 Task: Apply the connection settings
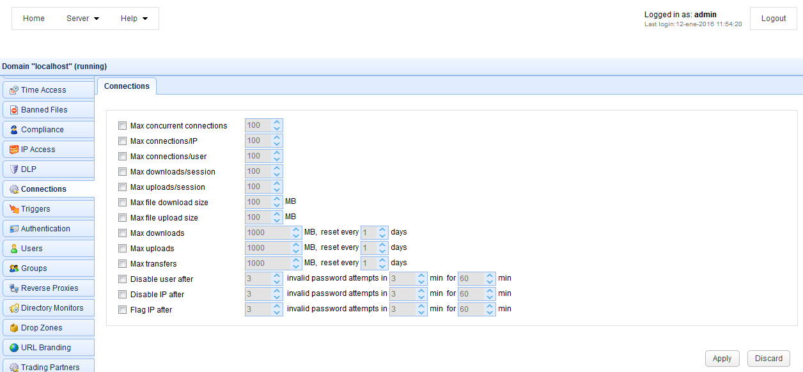click(722, 359)
